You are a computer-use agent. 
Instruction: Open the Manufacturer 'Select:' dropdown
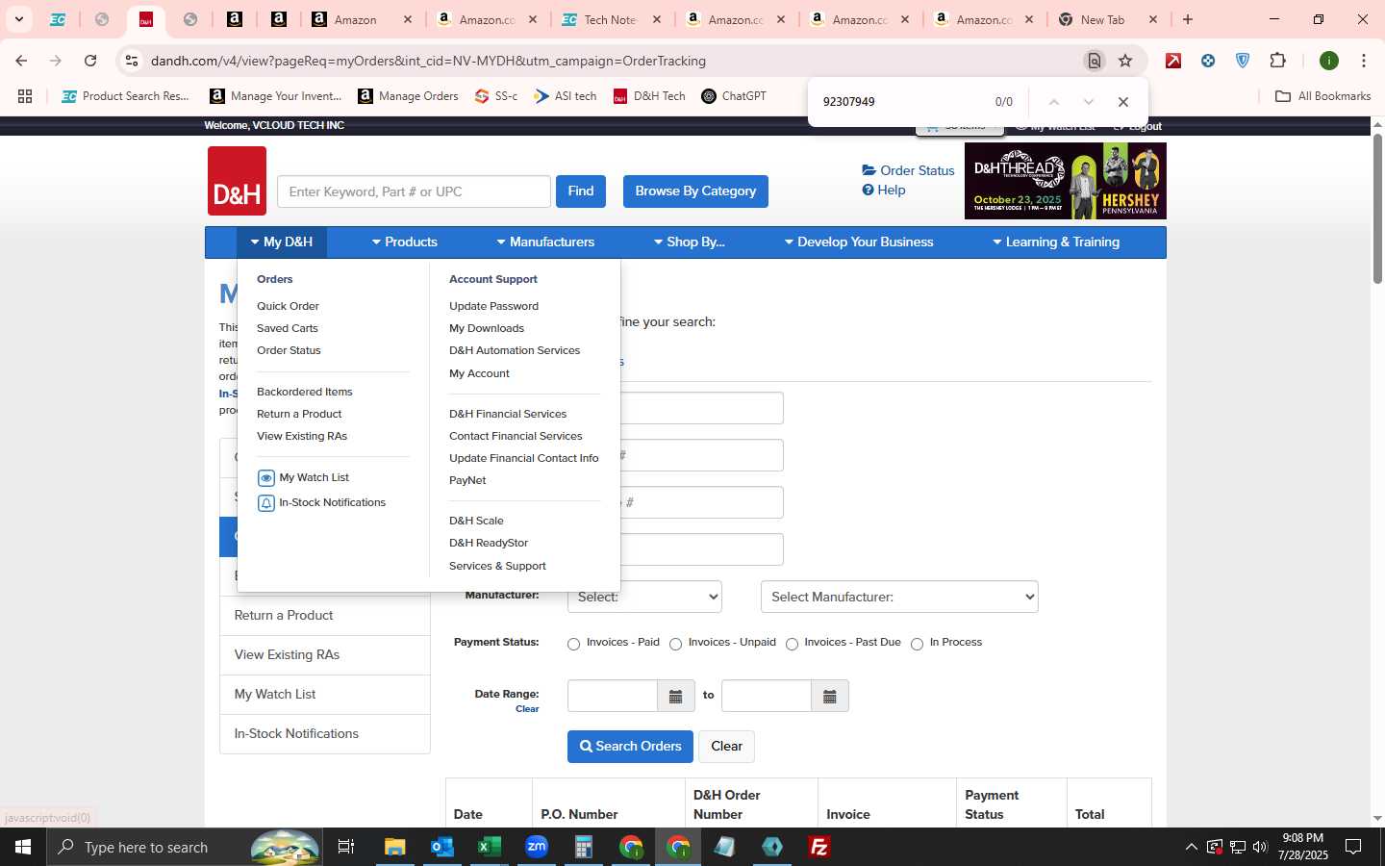click(644, 597)
